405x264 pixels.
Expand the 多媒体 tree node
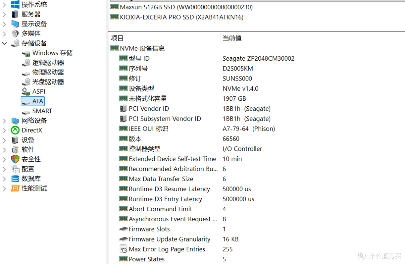4,34
